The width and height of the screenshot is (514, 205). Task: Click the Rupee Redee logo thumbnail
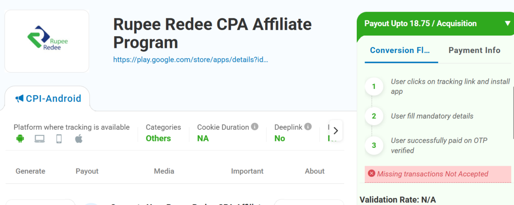point(47,41)
